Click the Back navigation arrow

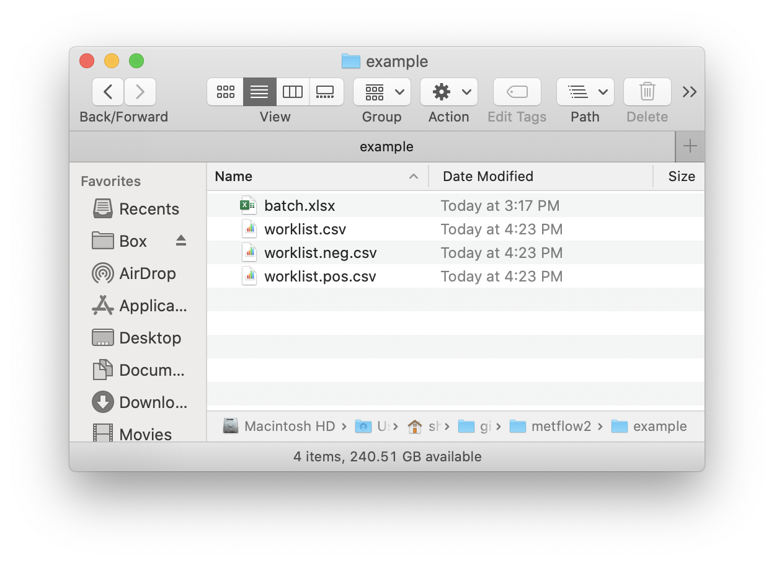108,92
